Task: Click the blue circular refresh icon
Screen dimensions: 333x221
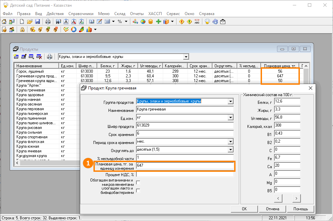Action: point(74,29)
